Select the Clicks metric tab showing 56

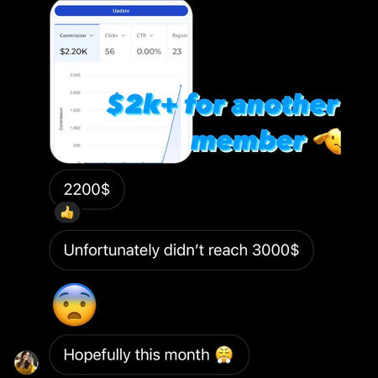[x=115, y=43]
